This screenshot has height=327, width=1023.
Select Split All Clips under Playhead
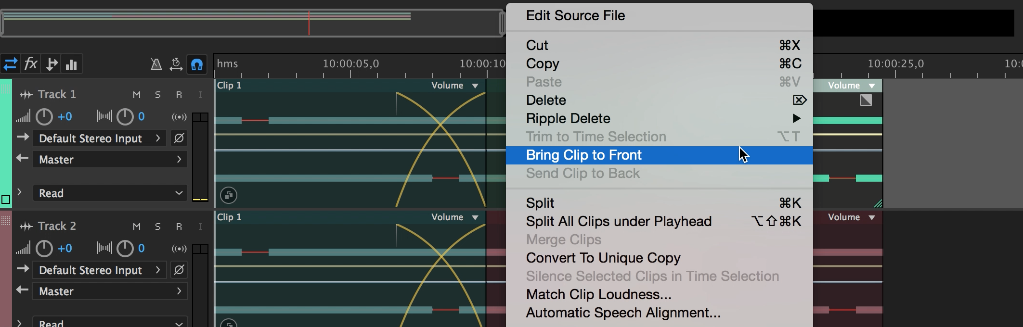pos(619,221)
